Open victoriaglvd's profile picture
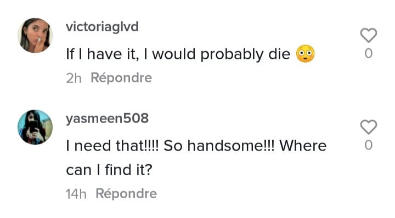Screen dimensions: 395x218 click(35, 35)
